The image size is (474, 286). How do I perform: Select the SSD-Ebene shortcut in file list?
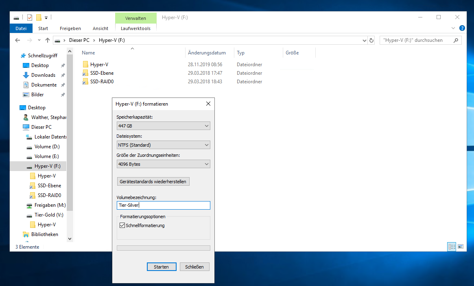click(102, 73)
